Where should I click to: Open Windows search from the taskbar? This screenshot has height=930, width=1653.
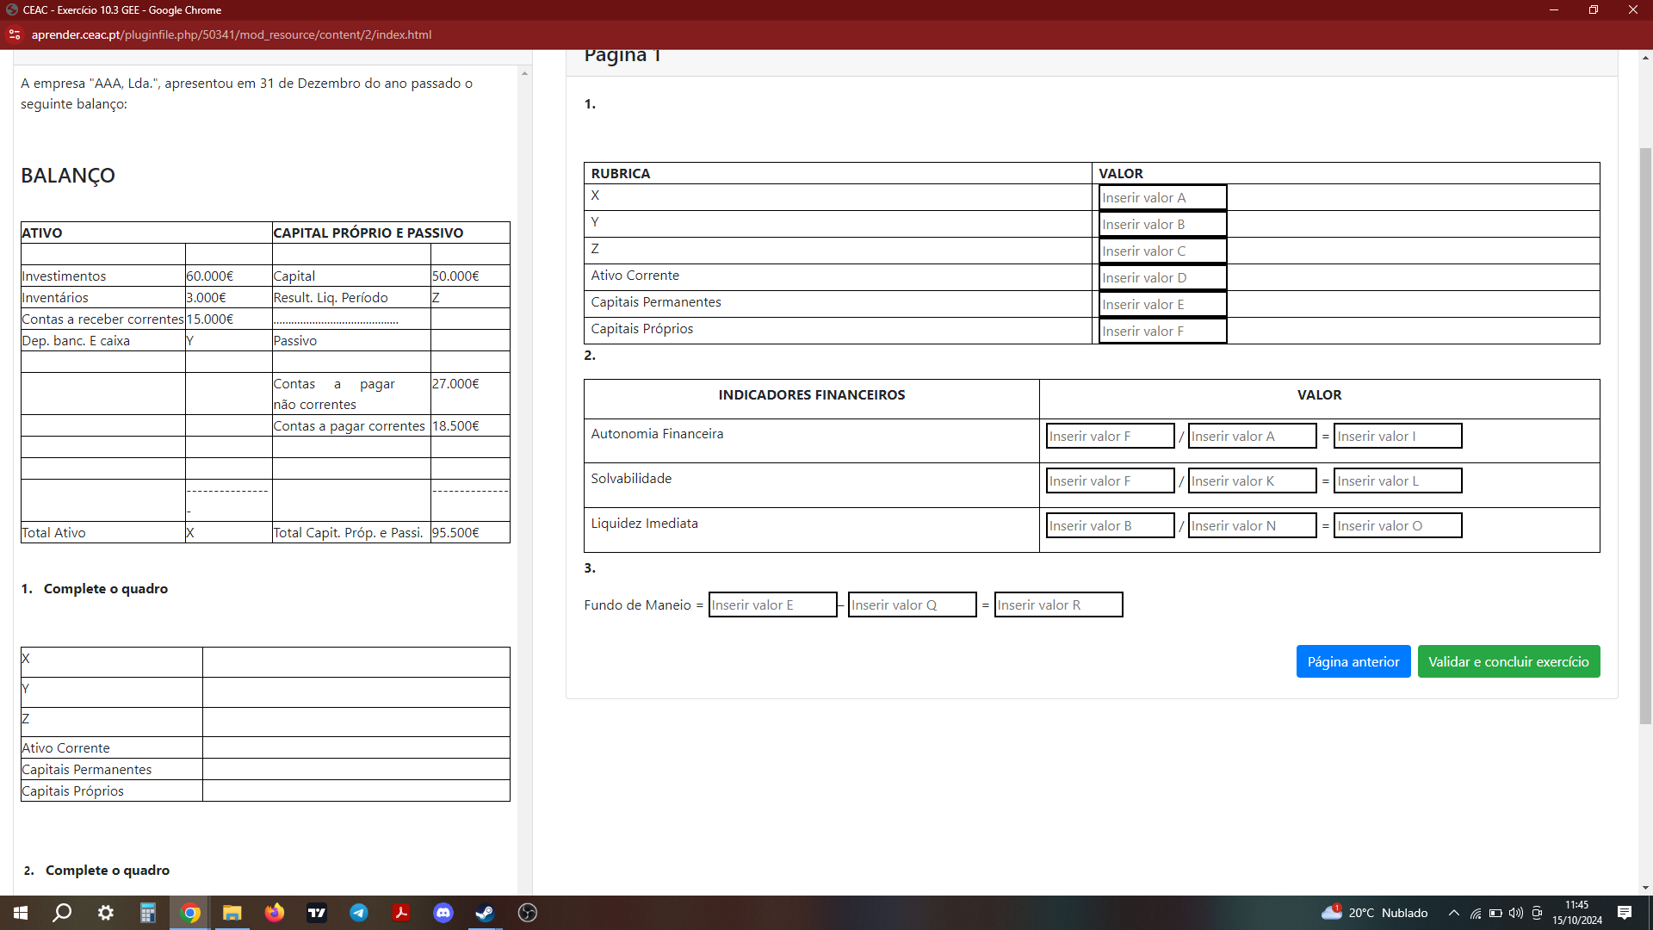point(62,913)
